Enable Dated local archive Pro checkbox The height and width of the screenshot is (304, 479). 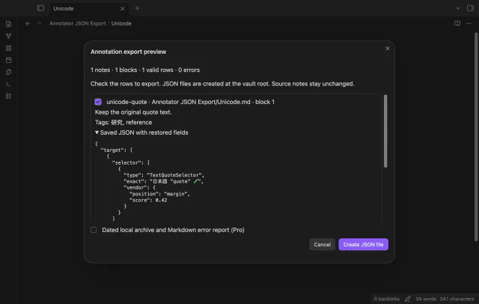click(x=94, y=230)
